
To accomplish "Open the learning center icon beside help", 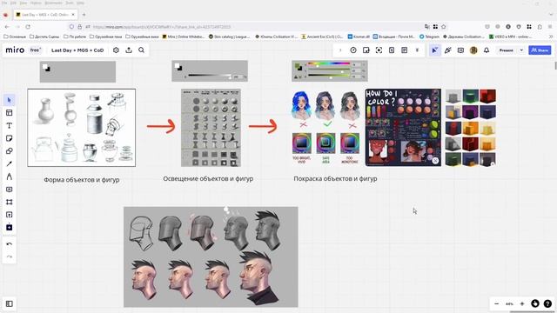I will point(535,303).
